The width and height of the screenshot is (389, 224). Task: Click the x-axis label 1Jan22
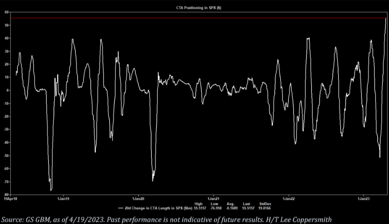pos(289,199)
